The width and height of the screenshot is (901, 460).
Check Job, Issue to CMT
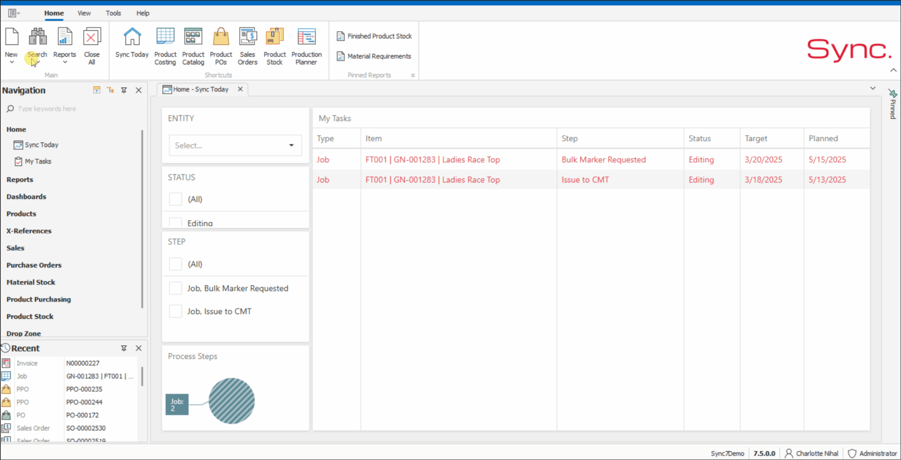coord(175,311)
